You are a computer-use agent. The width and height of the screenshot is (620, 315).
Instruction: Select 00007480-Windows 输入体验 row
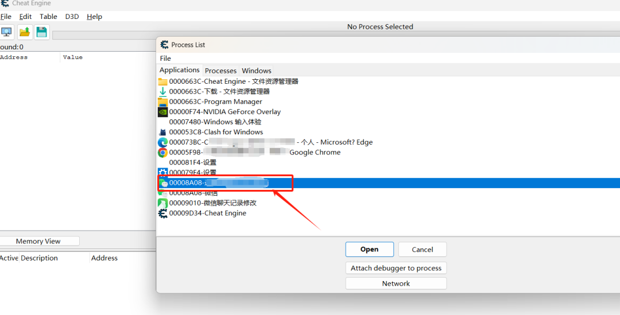(x=388, y=122)
